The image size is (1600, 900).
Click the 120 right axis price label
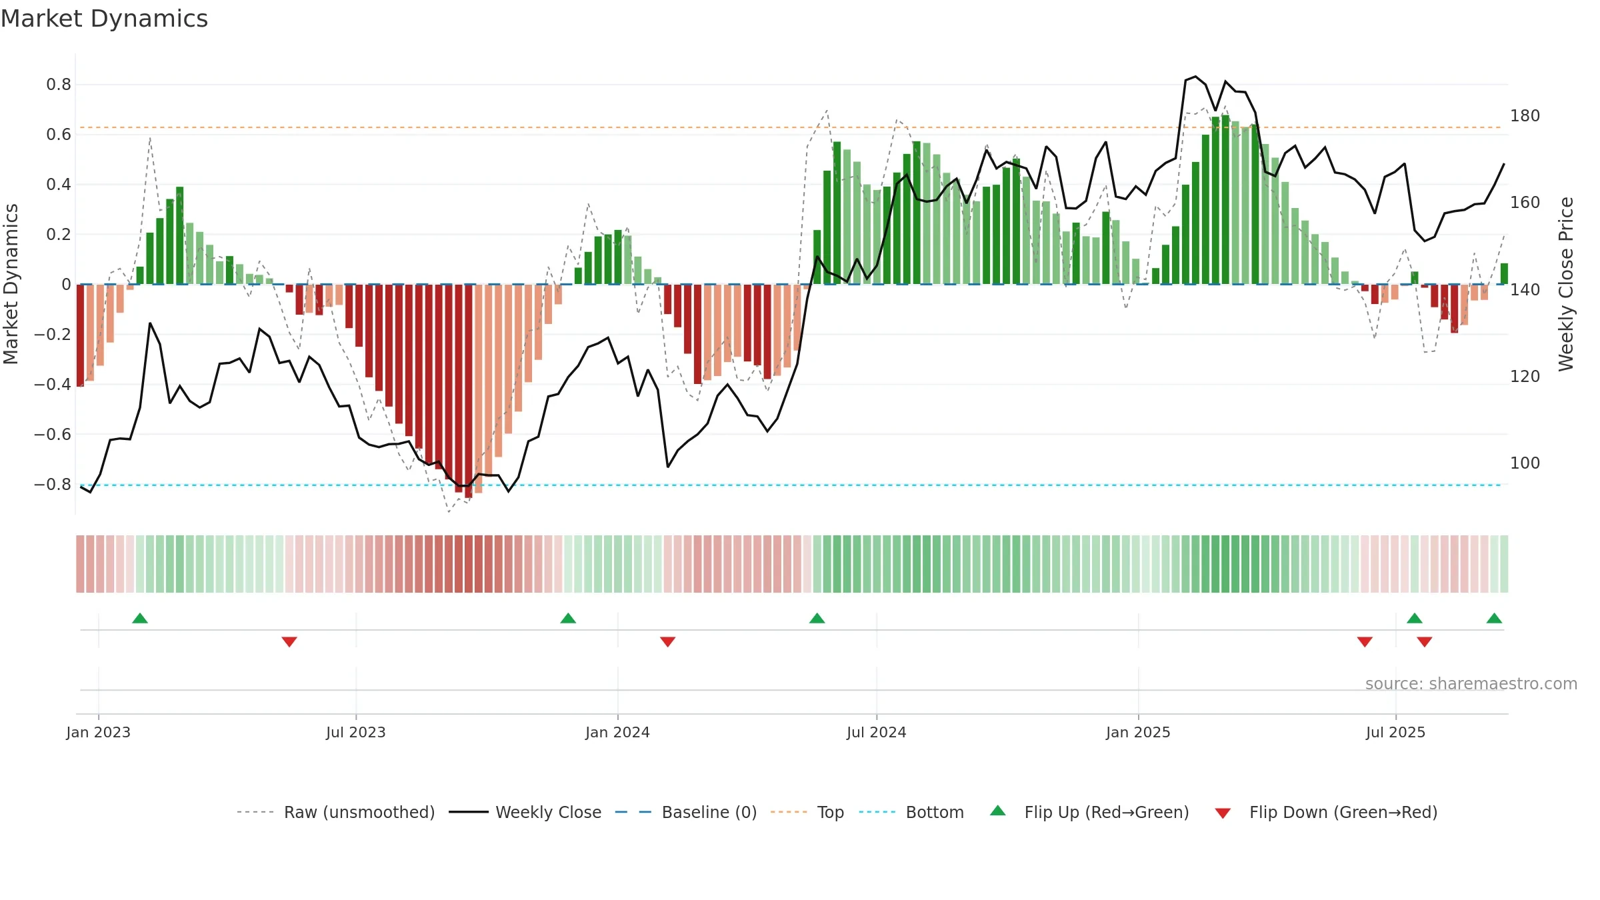[x=1525, y=377]
